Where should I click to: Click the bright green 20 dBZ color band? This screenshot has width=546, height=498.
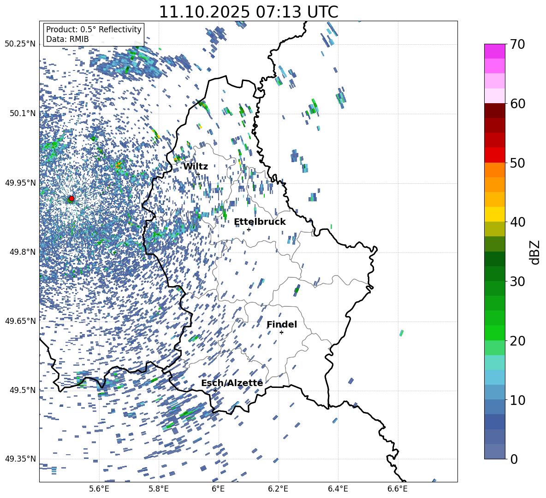coord(494,333)
